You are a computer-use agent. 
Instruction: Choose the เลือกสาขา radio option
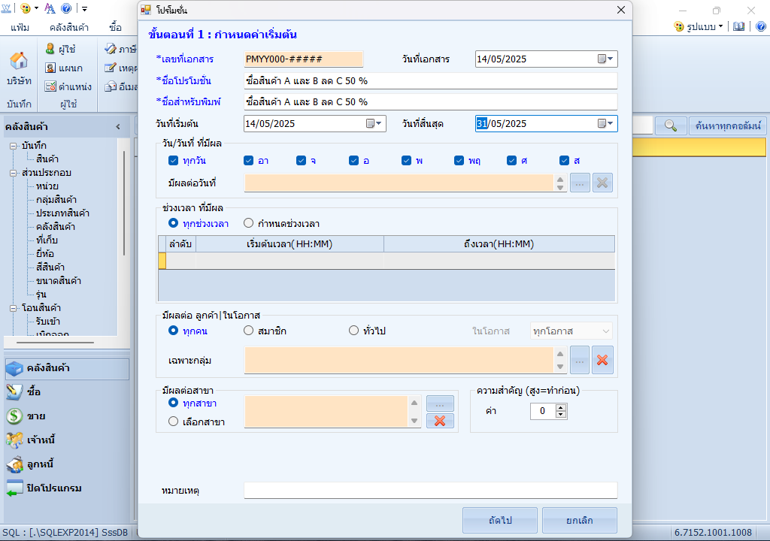pos(174,422)
